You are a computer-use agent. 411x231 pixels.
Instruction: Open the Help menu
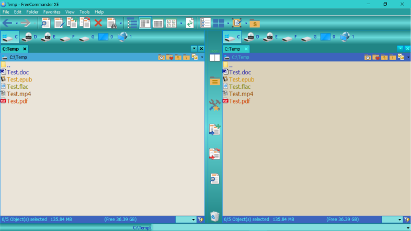(x=99, y=12)
